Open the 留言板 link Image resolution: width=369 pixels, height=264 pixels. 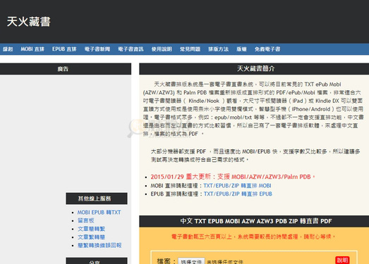[86, 220]
